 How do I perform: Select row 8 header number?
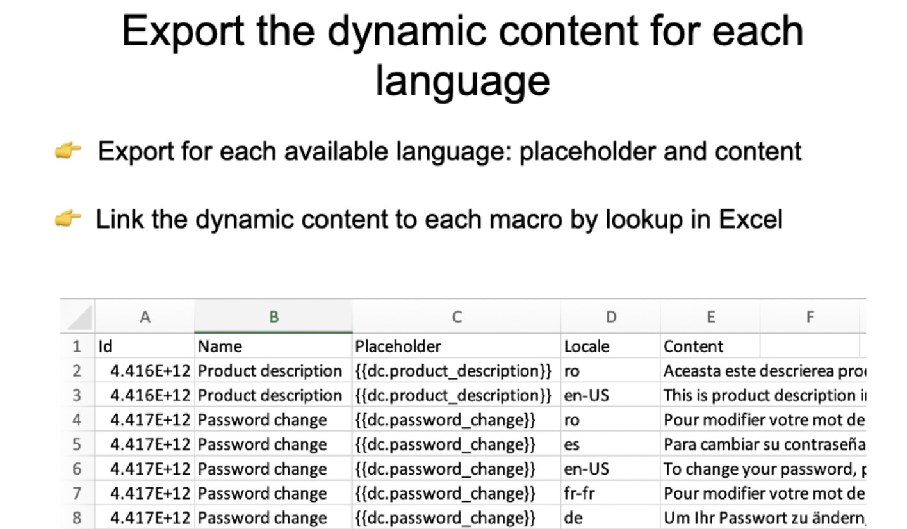point(77,517)
